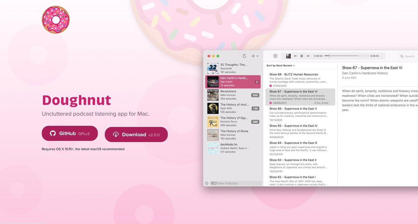Click the detail title Show 67 - Supernova in the East VI
This screenshot has height=224, width=418.
point(372,68)
